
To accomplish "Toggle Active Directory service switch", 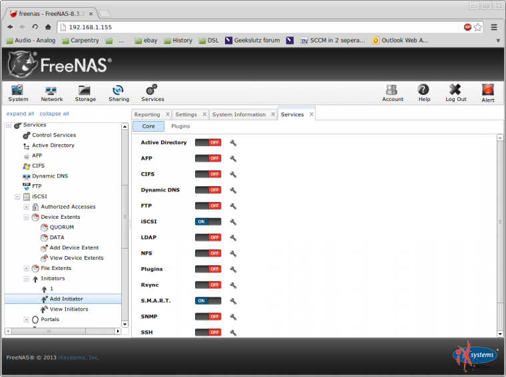I will point(208,142).
